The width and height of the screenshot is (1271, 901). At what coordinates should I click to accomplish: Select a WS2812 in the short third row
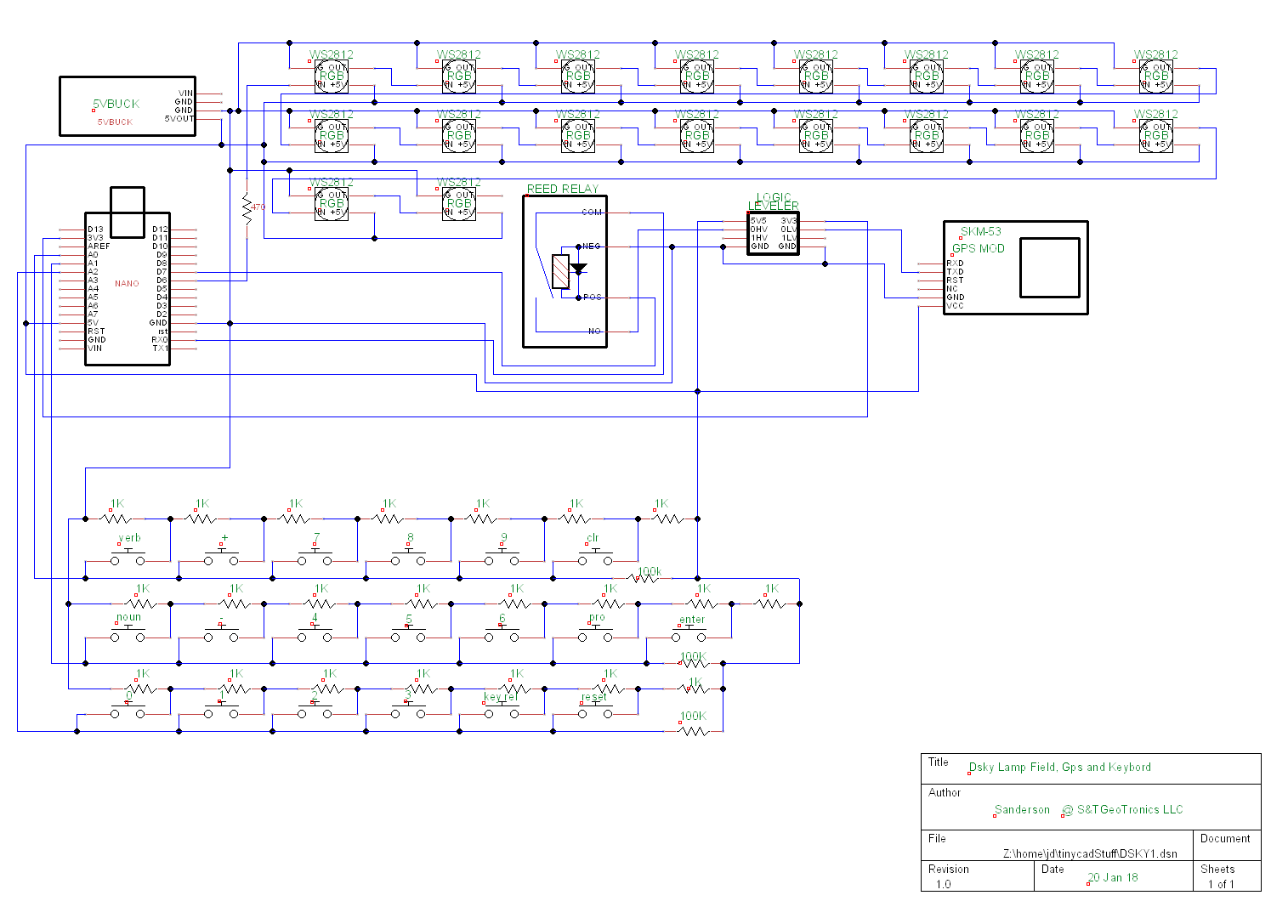pyautogui.click(x=330, y=202)
